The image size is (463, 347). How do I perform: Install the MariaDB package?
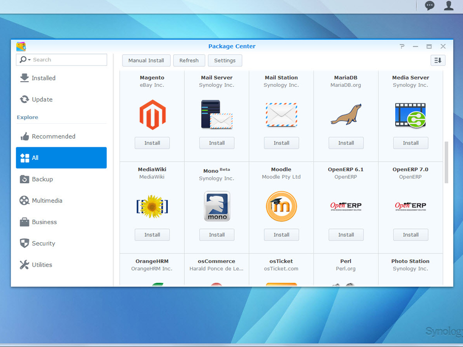(346, 143)
